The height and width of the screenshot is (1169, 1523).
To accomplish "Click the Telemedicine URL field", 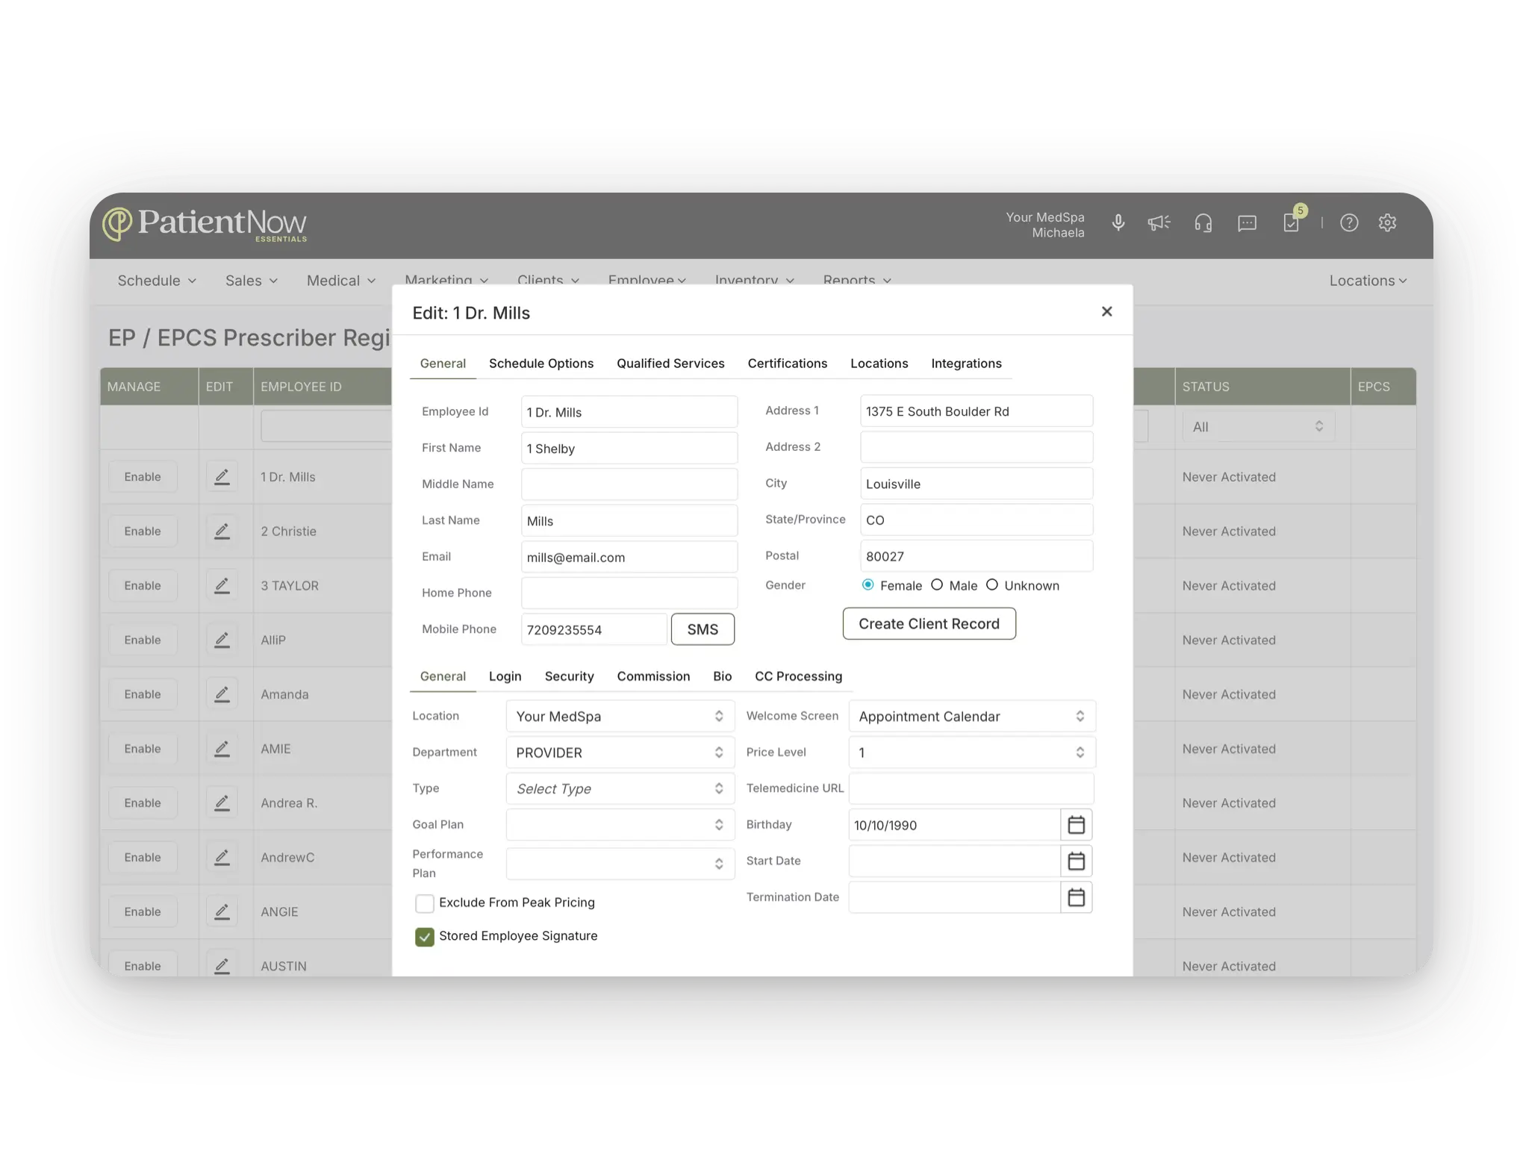I will click(x=971, y=788).
